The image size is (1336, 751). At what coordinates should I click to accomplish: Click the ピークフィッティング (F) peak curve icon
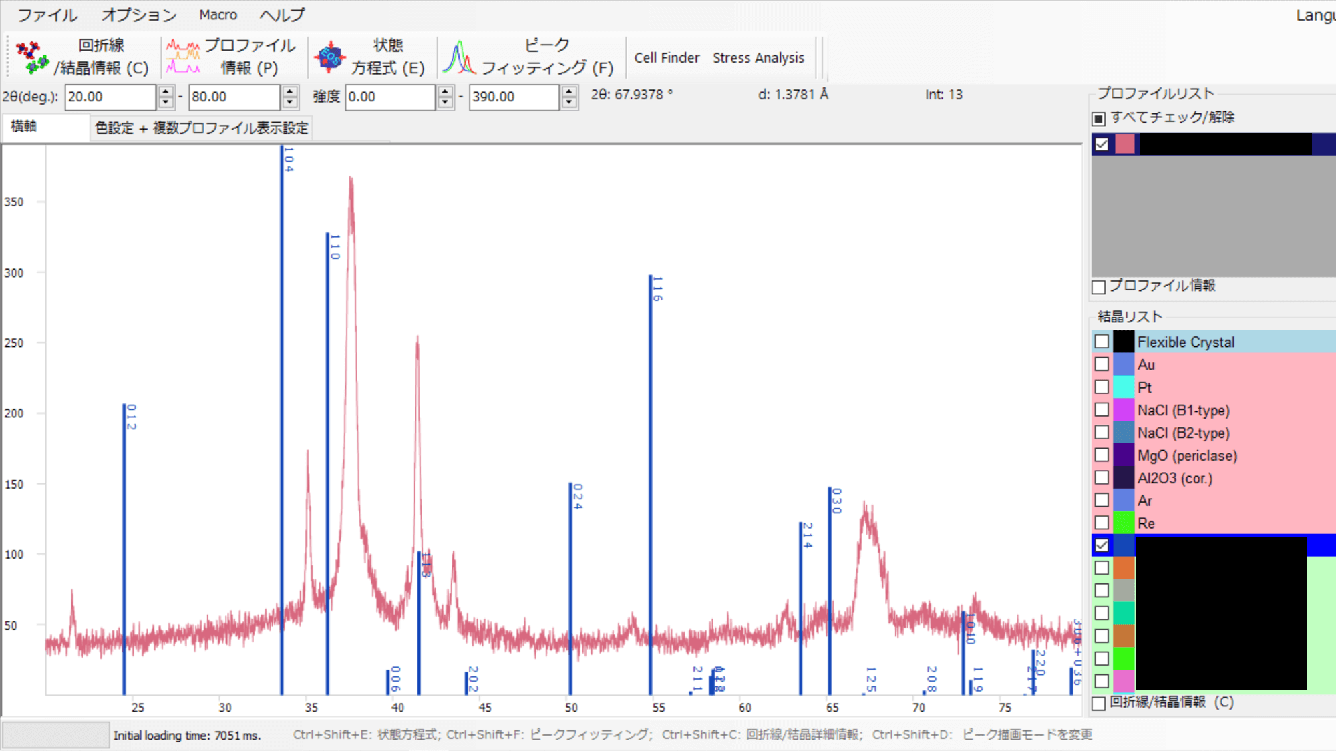pyautogui.click(x=459, y=57)
